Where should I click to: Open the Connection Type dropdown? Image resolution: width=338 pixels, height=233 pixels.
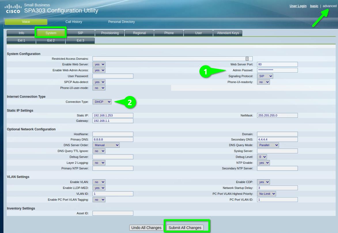tap(103, 102)
